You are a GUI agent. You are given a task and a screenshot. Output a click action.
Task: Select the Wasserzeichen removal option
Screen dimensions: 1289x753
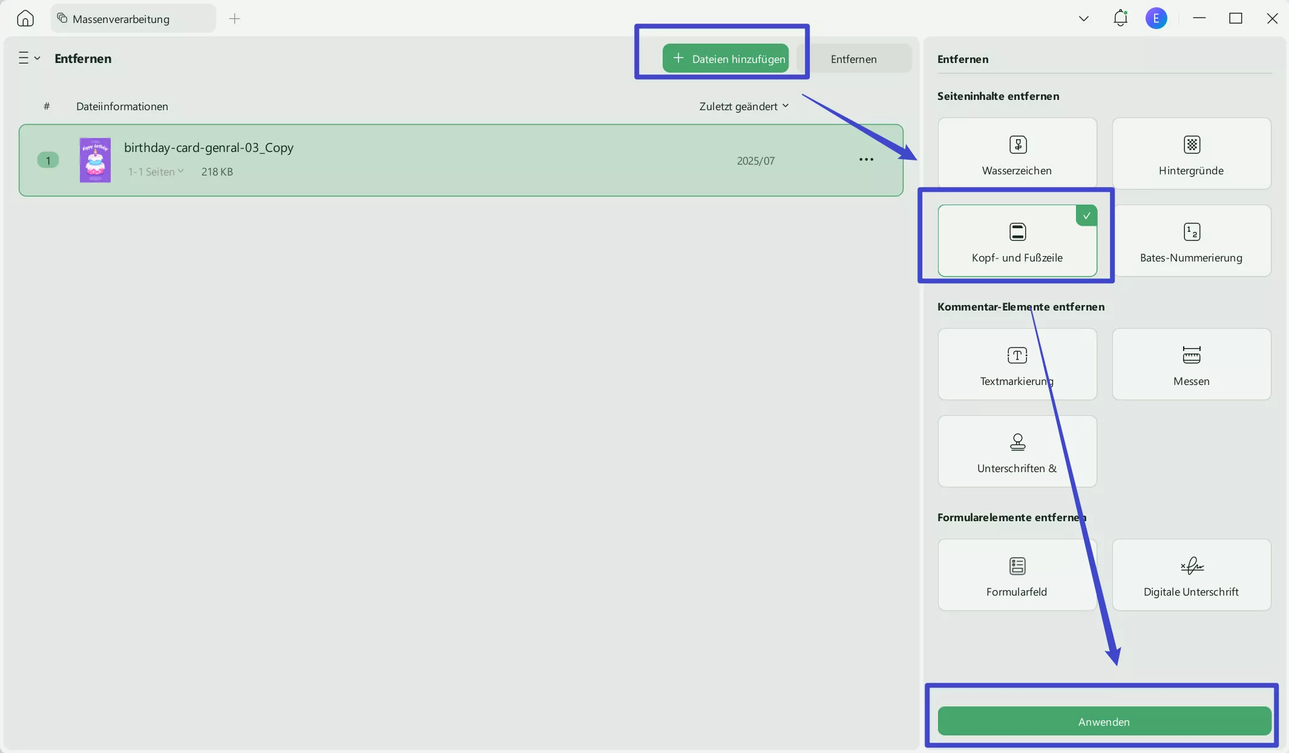coord(1017,154)
